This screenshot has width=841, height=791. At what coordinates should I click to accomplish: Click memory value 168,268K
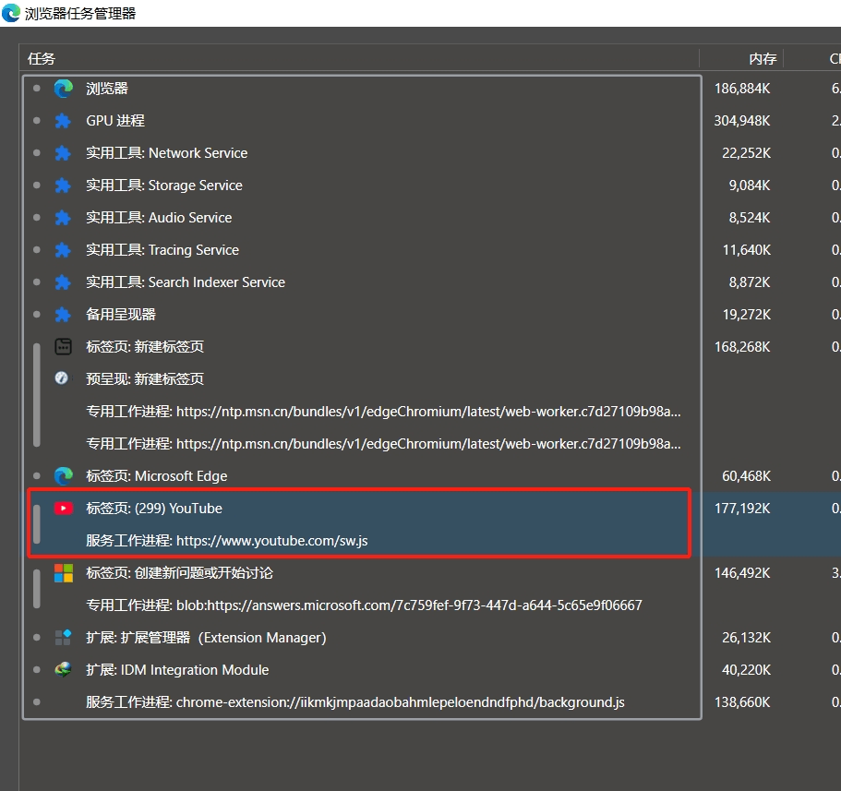(742, 346)
